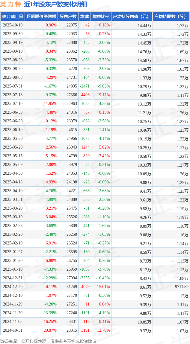Screen dimensions: 190x344
Task: Select the 2025-07-18 date cell
Action: click(13, 95)
